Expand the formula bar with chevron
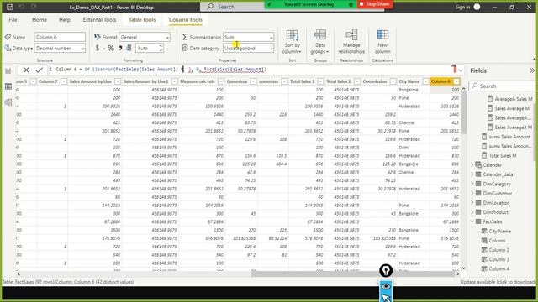The image size is (538, 302). (461, 70)
